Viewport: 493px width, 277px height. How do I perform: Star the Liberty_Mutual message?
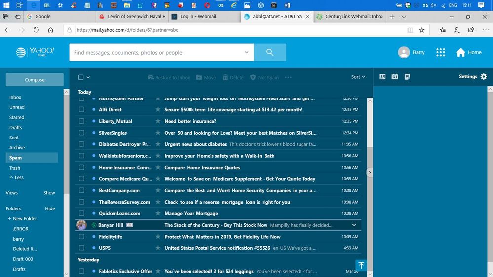coord(158,121)
